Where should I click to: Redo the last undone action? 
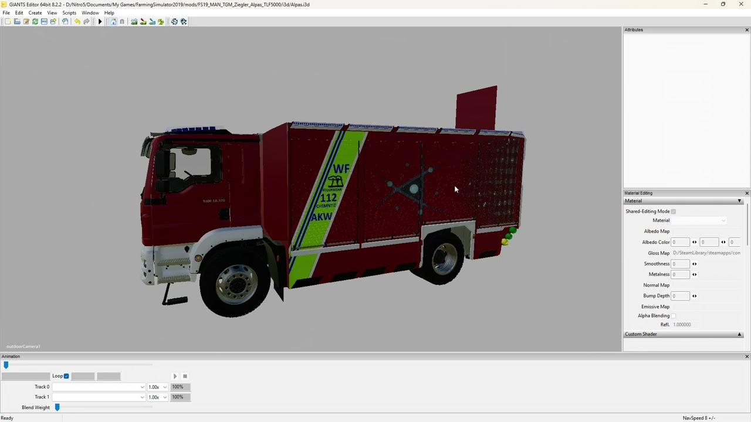[x=86, y=22]
